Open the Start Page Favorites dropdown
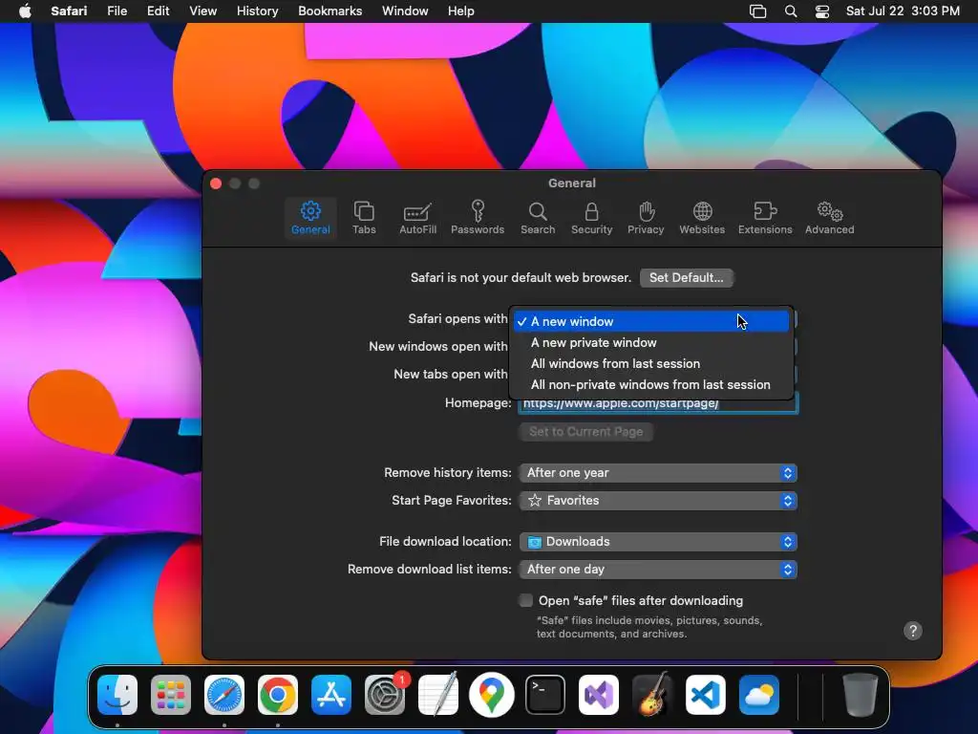 click(x=658, y=501)
